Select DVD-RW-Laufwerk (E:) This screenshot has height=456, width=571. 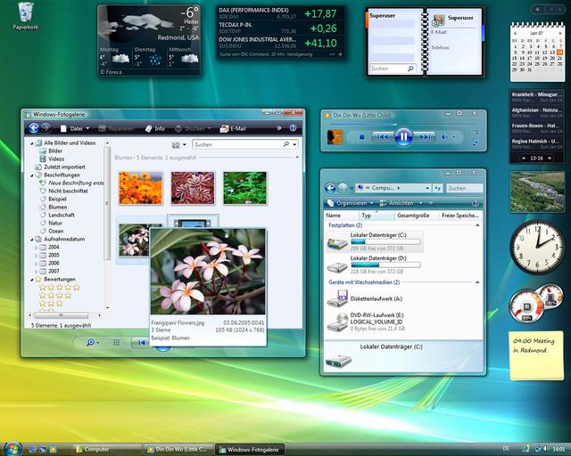tap(366, 322)
